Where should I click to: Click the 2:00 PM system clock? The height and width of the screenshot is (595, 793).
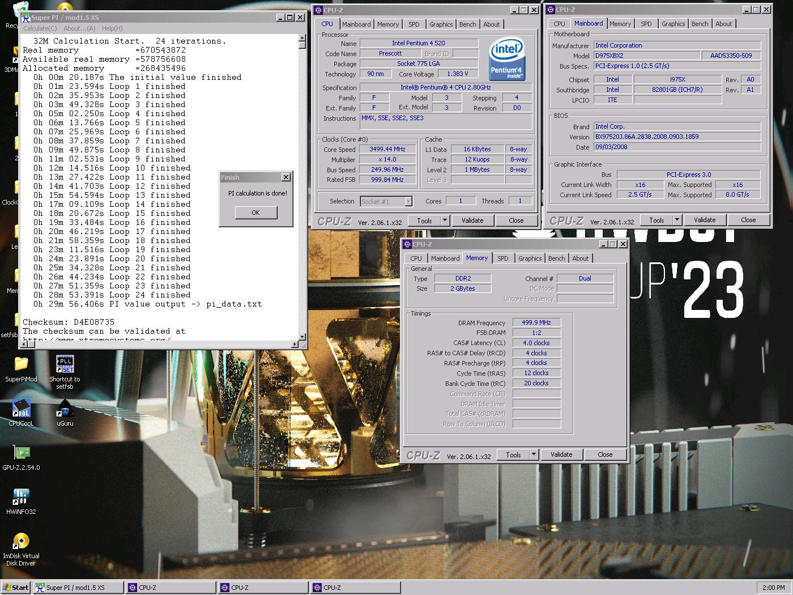coord(774,588)
